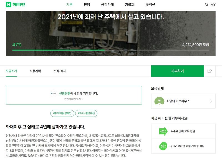Switch to the 사용계획 tab

coord(35,71)
